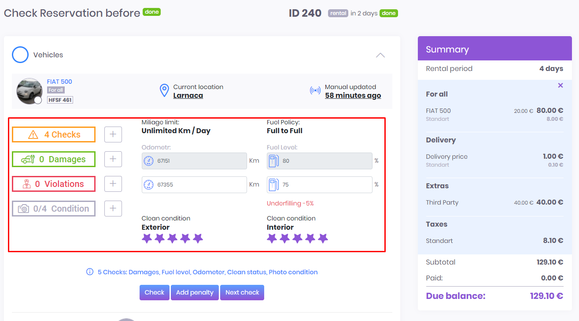Image resolution: width=579 pixels, height=321 pixels.
Task: Click the Summary panel header
Action: click(x=494, y=49)
